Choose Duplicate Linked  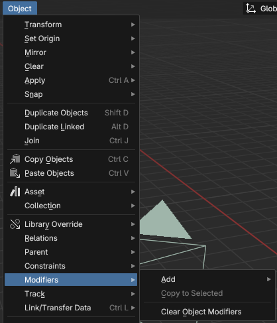tap(71, 127)
